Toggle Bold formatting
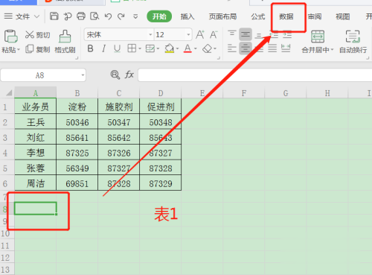The height and width of the screenshot is (275, 372). (90, 48)
